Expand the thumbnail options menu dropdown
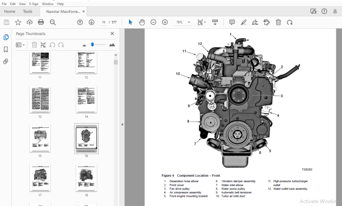 21,45
